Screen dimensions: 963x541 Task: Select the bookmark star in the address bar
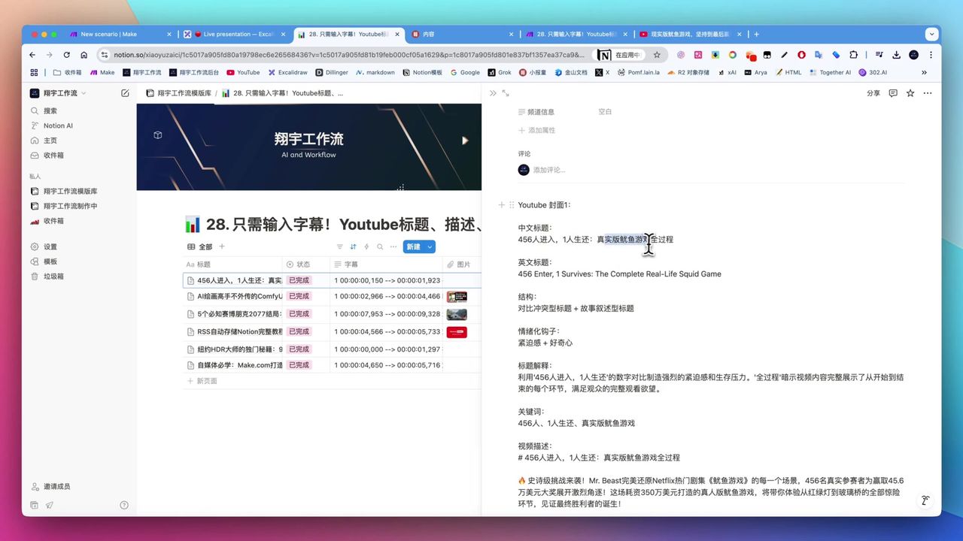tap(658, 55)
